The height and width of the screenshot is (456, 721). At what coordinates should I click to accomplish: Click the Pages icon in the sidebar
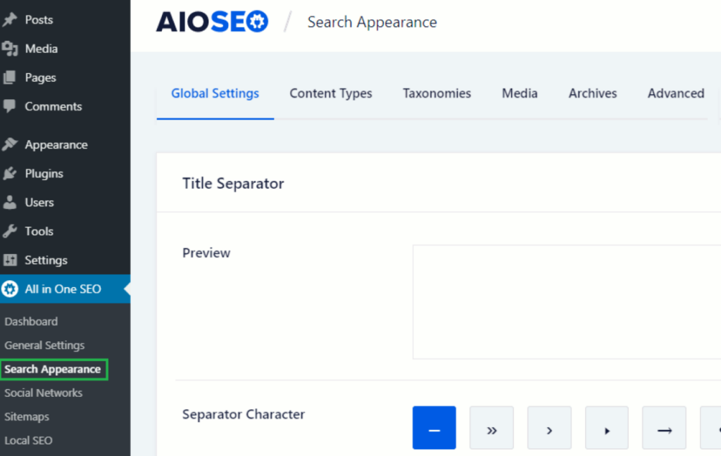(x=10, y=77)
